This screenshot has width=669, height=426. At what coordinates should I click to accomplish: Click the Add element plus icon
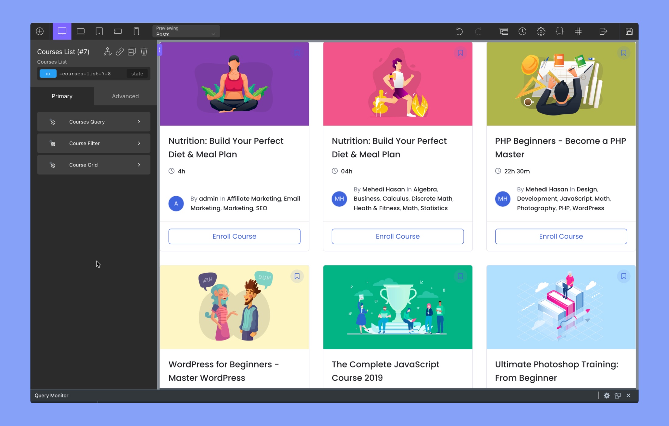click(x=40, y=31)
